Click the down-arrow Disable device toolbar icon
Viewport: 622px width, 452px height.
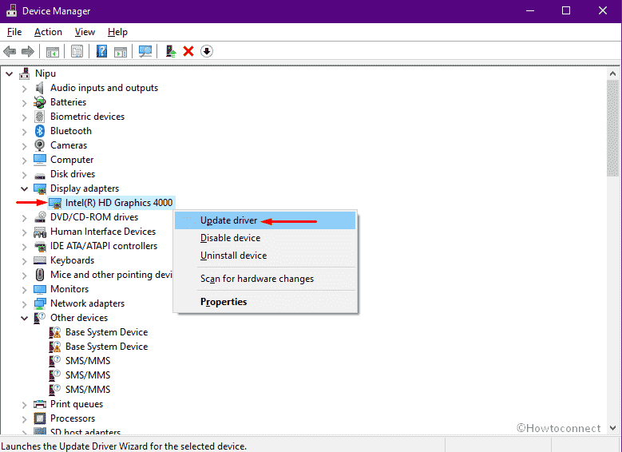pyautogui.click(x=207, y=51)
